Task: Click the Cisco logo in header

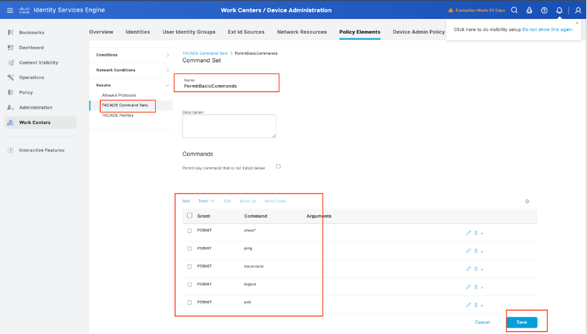Action: pos(24,10)
